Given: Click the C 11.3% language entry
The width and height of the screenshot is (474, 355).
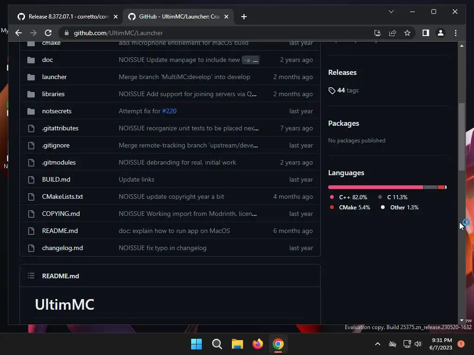Looking at the screenshot, I should pyautogui.click(x=393, y=197).
